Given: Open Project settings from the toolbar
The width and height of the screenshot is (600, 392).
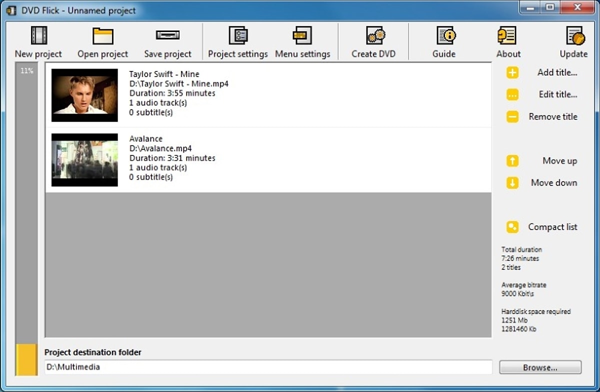Looking at the screenshot, I should point(238,36).
